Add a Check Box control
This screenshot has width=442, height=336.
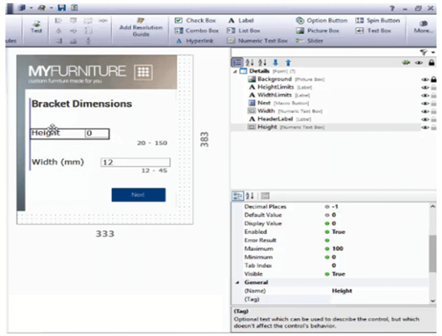(195, 20)
